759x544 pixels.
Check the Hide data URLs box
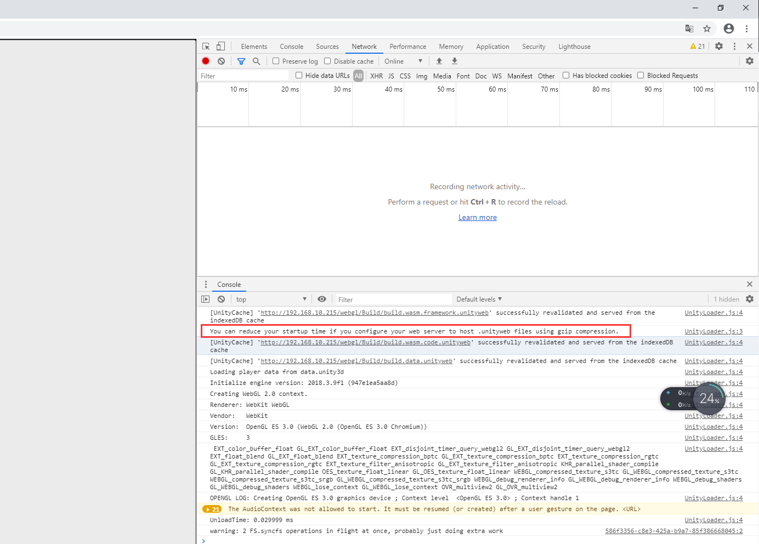pyautogui.click(x=299, y=75)
